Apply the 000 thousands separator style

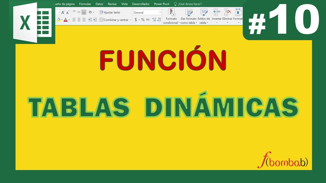[x=148, y=20]
